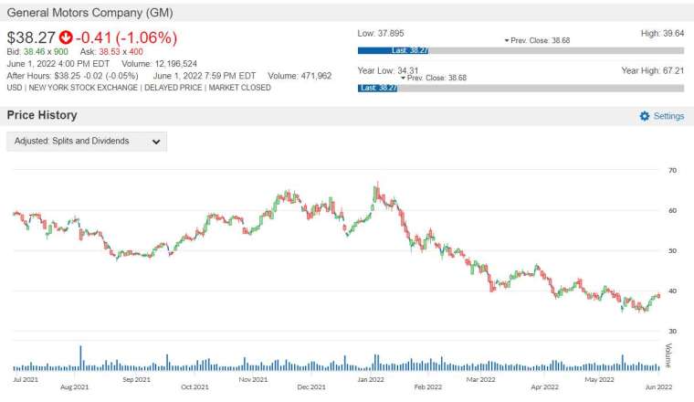Click the Settings link label
This screenshot has width=694, height=402.
pos(668,116)
